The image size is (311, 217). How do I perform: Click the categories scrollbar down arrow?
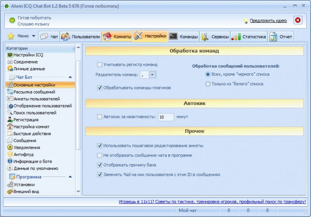pos(78,191)
